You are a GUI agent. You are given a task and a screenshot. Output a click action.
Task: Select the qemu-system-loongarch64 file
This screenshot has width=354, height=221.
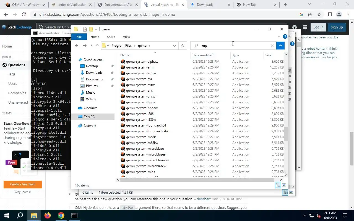[146, 125]
